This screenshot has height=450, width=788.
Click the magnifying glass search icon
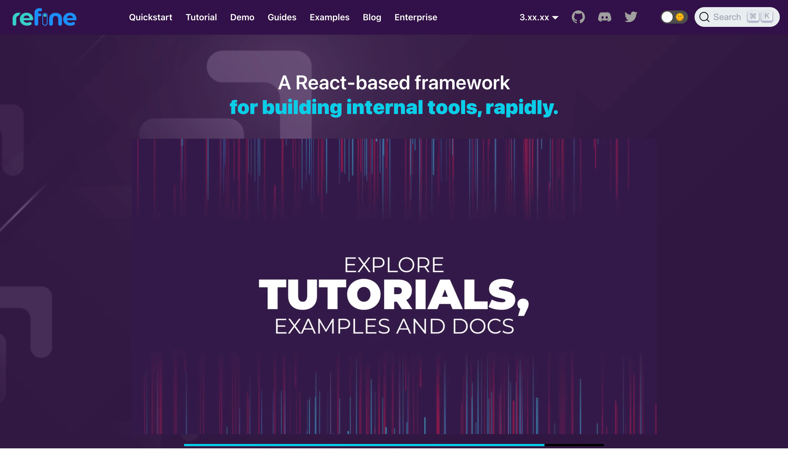point(704,17)
